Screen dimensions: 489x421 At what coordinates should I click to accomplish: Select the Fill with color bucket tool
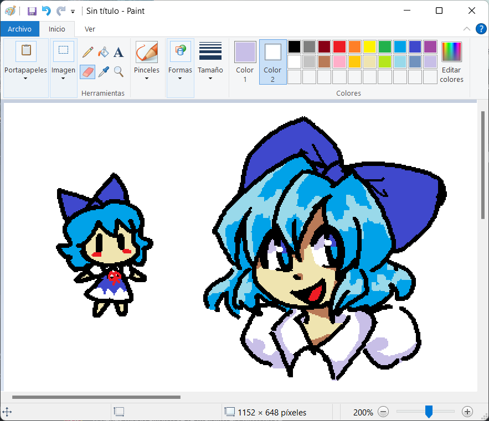click(103, 52)
